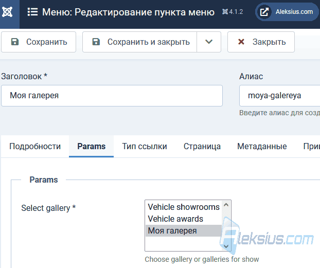Select Vehicle showrooms in gallery list

(184, 207)
